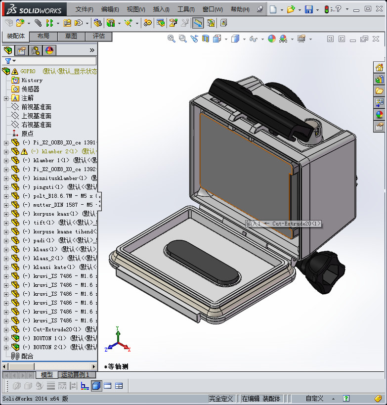Click the Mate paperclip tool icon
The image size is (387, 405).
pos(38,23)
